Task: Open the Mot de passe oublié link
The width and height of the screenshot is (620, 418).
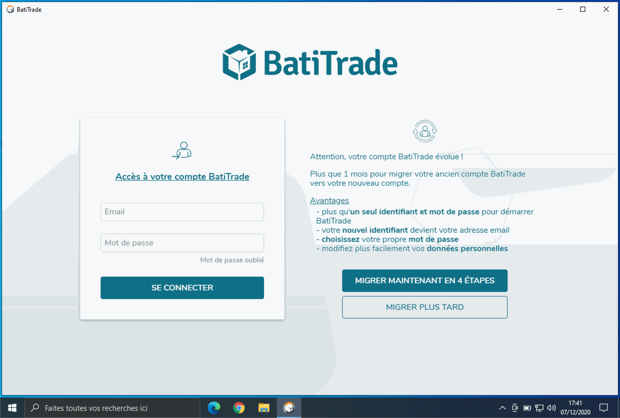Action: 232,260
